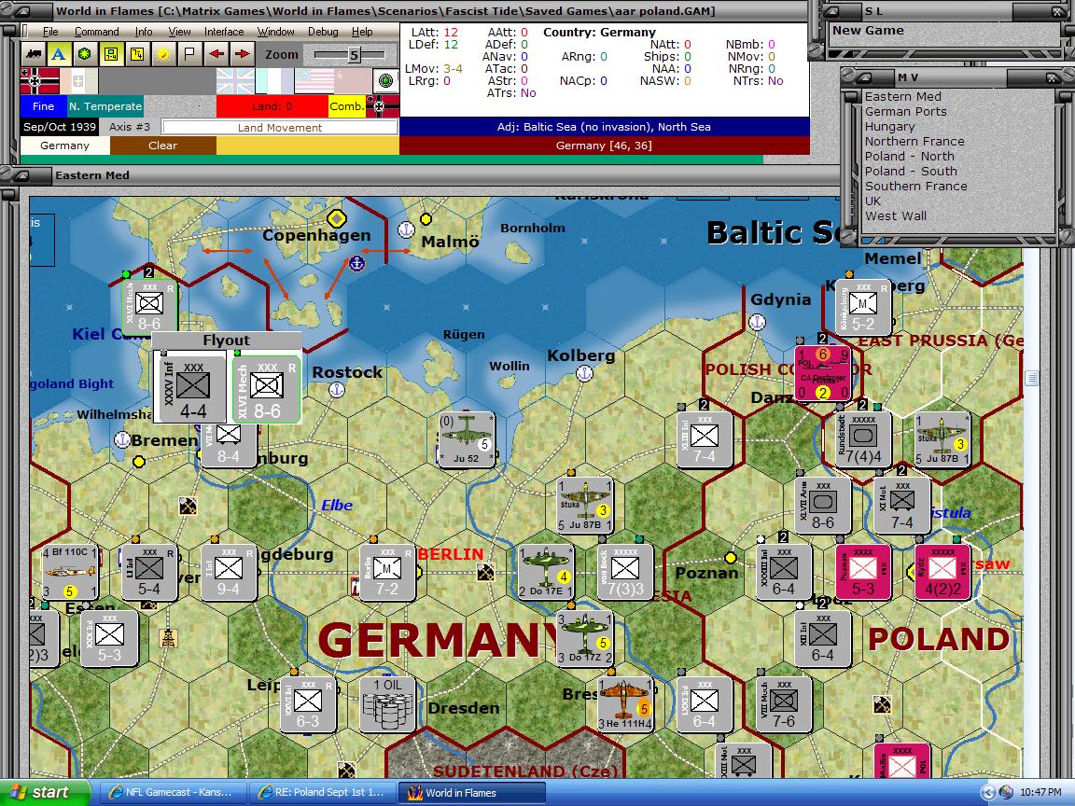Select German Ports in the M V list

(x=906, y=112)
